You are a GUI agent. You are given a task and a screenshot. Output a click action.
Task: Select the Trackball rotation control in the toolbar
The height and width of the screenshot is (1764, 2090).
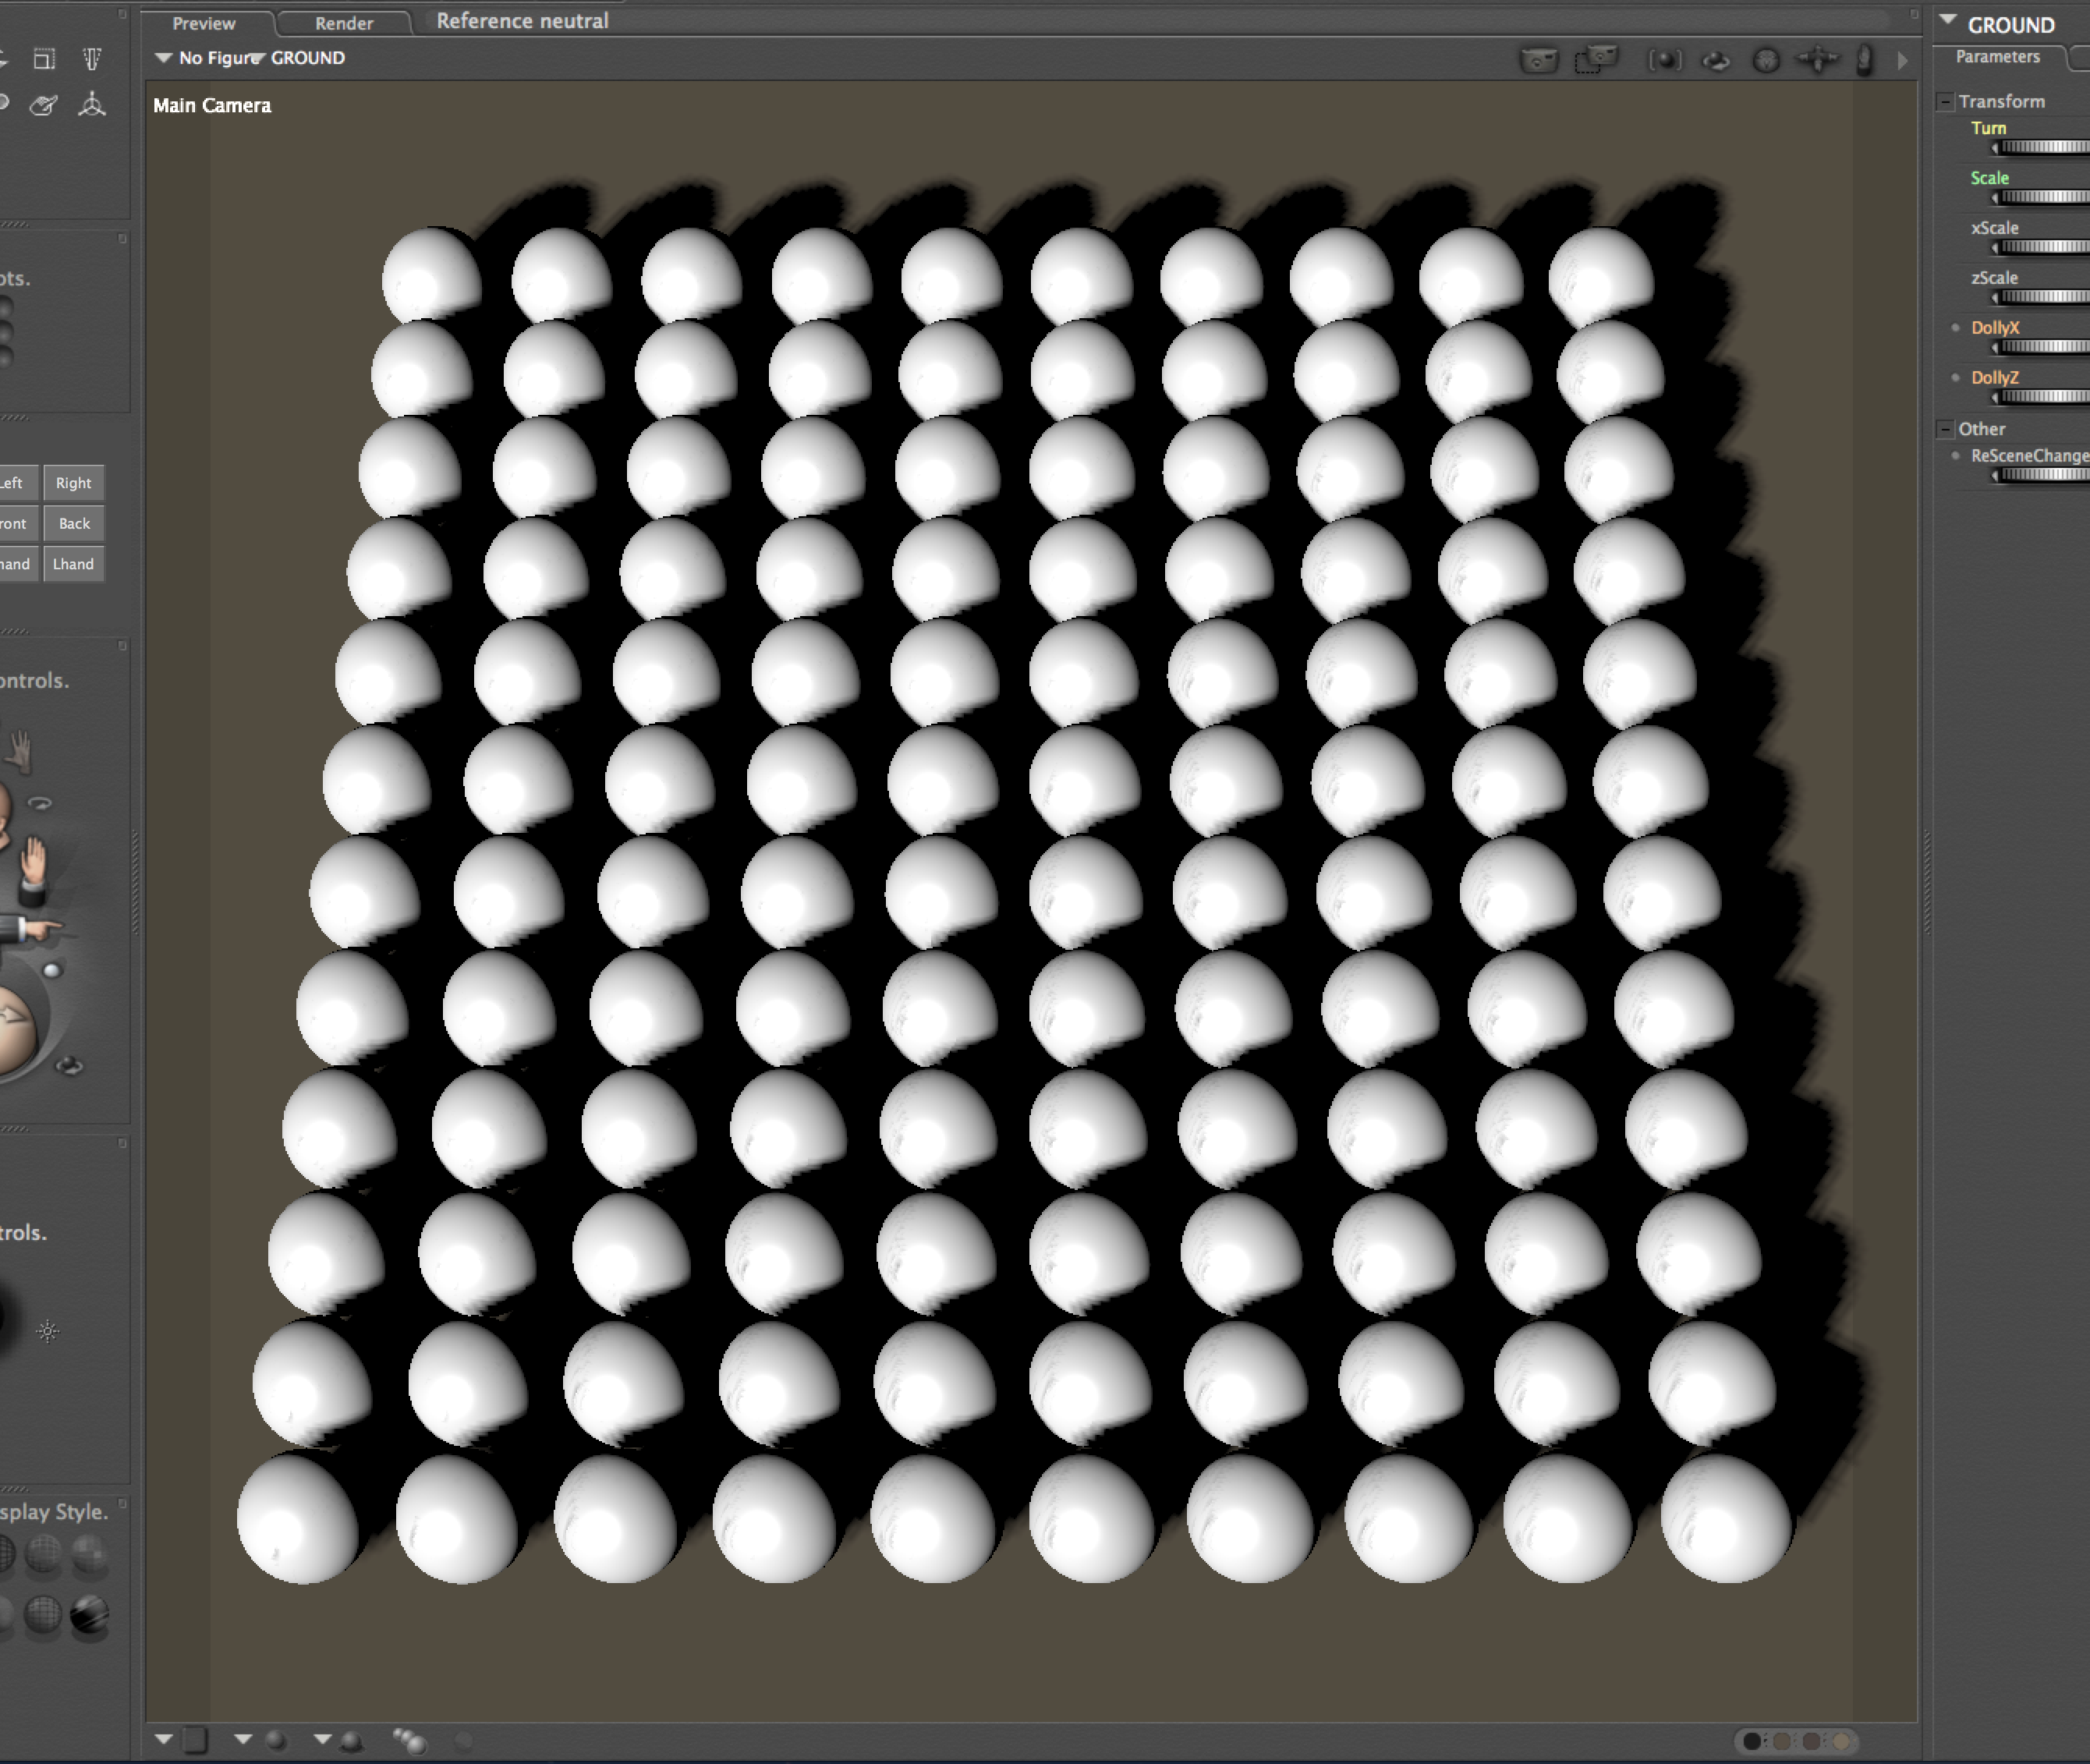pos(1665,61)
